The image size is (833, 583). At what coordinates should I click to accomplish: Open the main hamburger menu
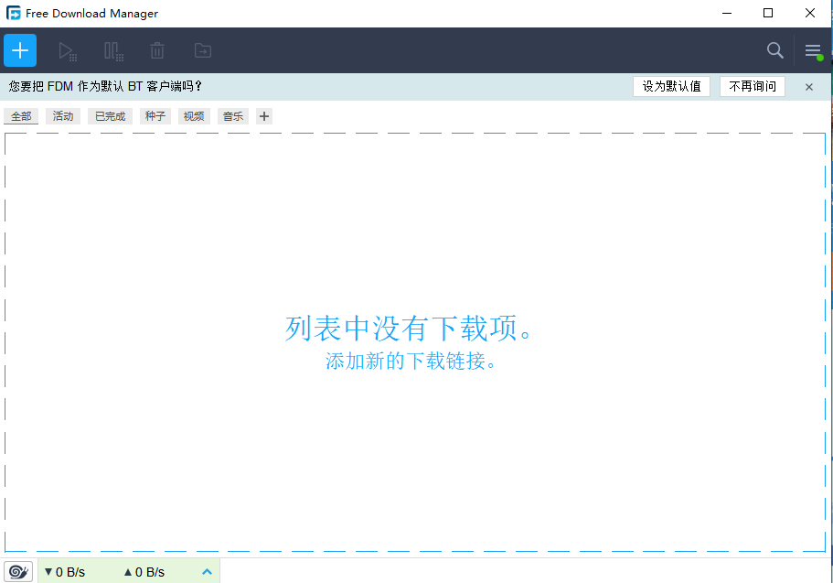tap(812, 50)
